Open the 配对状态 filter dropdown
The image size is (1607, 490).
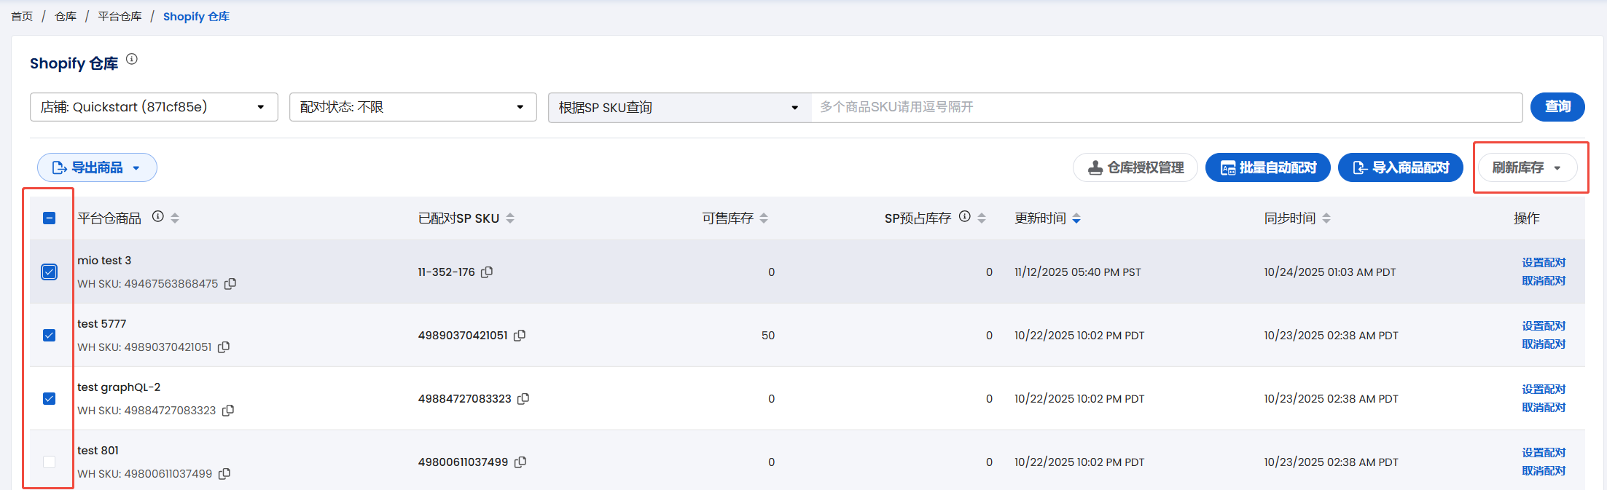click(x=412, y=107)
